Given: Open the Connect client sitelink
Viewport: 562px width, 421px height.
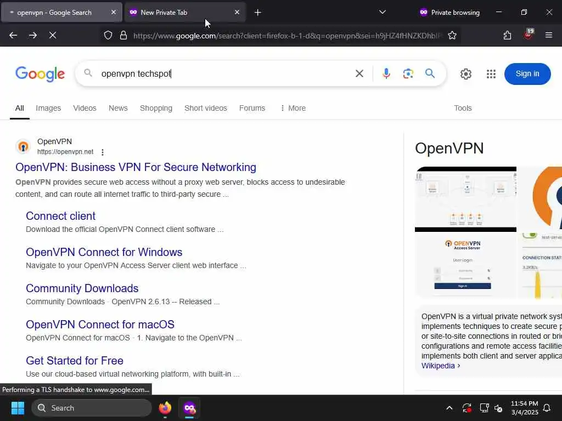Looking at the screenshot, I should 60,216.
